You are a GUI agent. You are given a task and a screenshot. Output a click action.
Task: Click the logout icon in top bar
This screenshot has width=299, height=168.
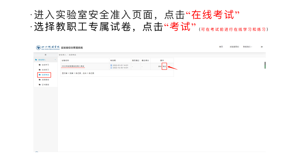pos(262,47)
